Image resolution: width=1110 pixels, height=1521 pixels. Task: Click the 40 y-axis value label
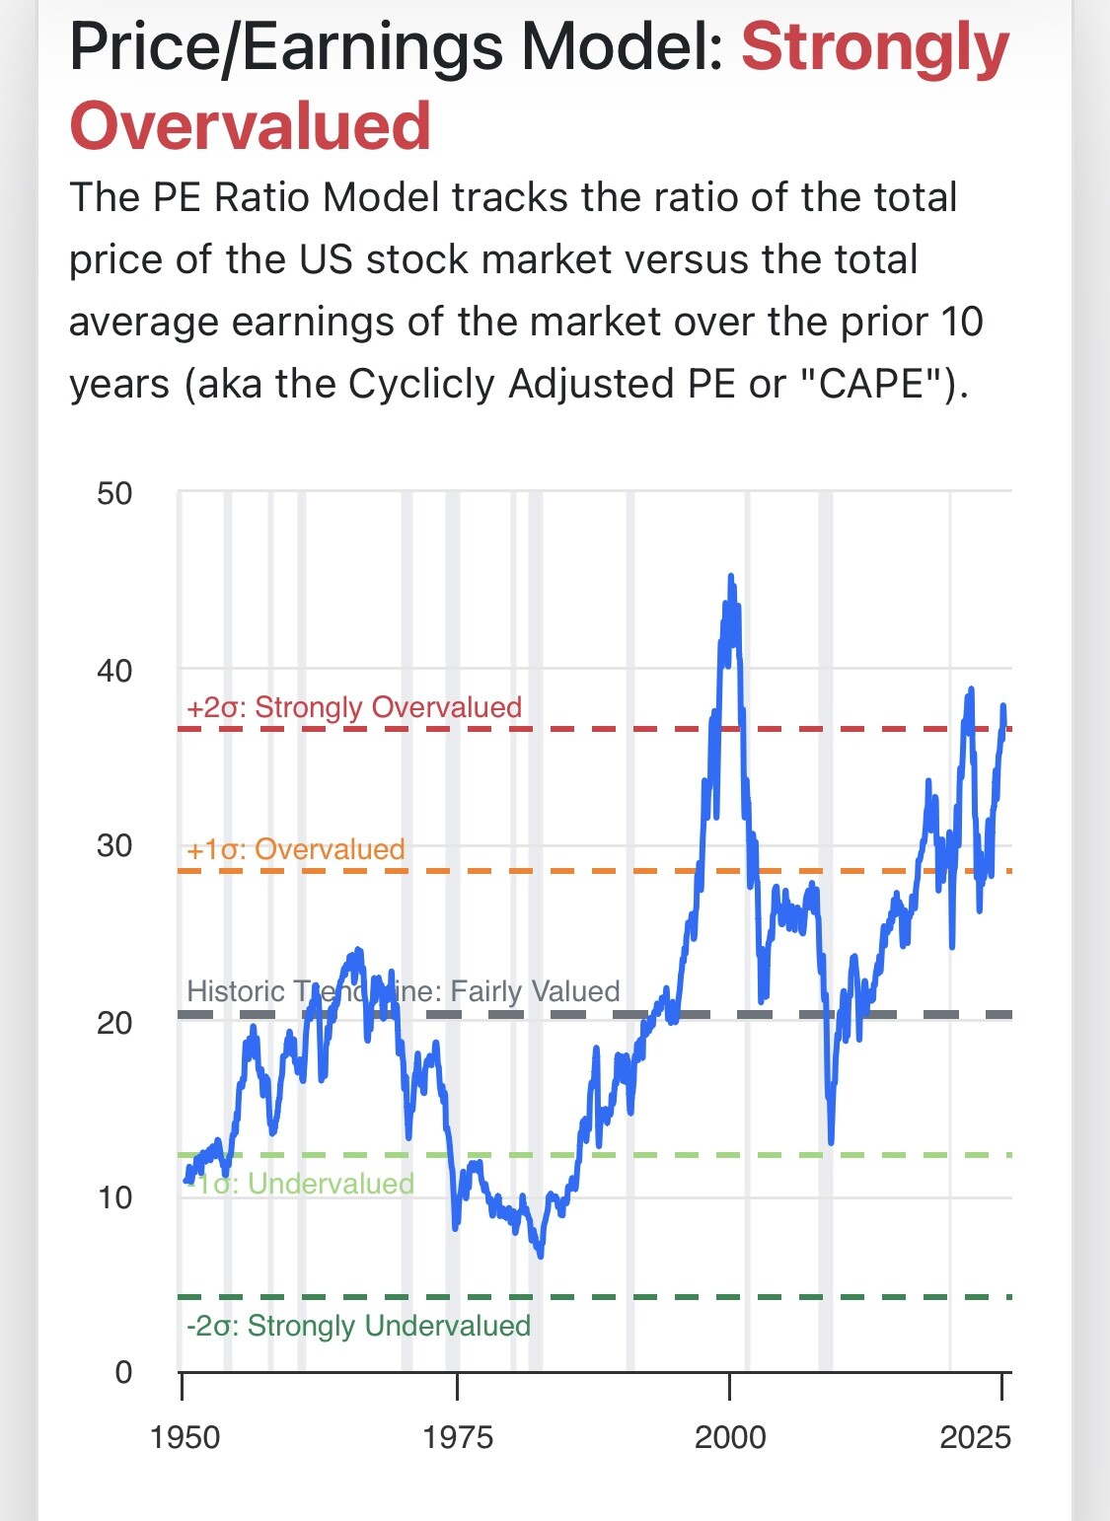114,671
